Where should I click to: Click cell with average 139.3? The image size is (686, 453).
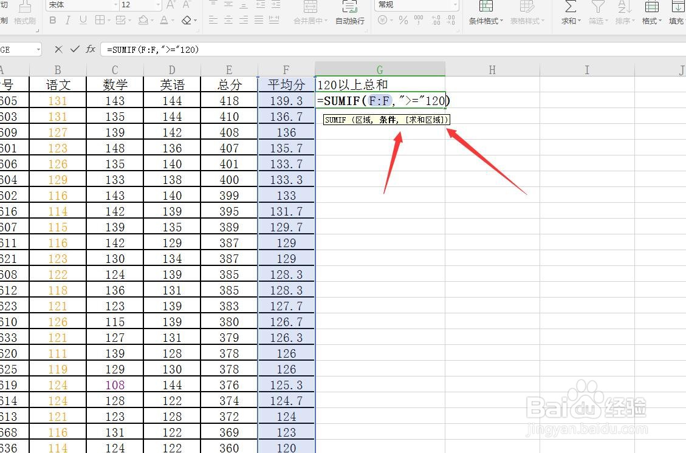[x=286, y=101]
